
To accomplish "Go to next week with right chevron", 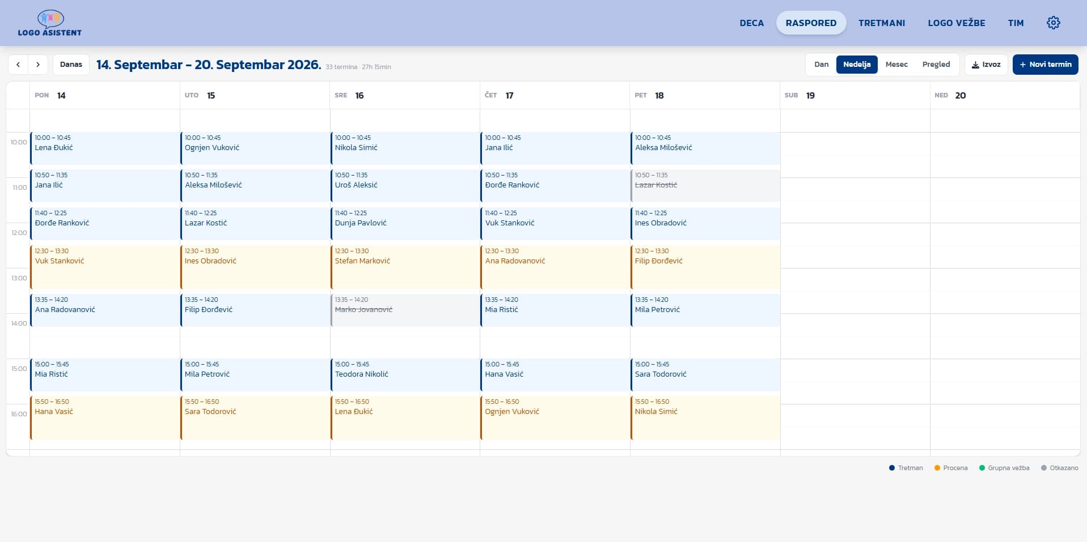I will (38, 65).
